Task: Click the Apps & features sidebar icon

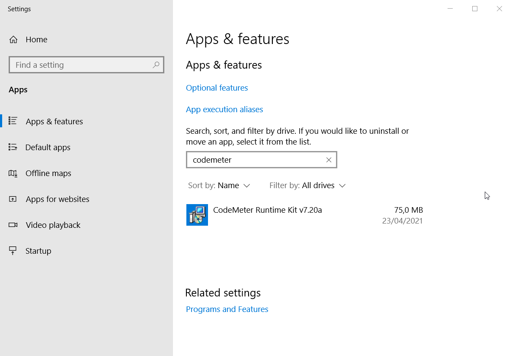Action: 13,121
